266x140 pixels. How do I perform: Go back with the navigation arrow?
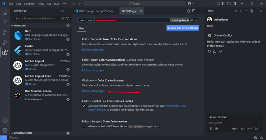(74, 4)
